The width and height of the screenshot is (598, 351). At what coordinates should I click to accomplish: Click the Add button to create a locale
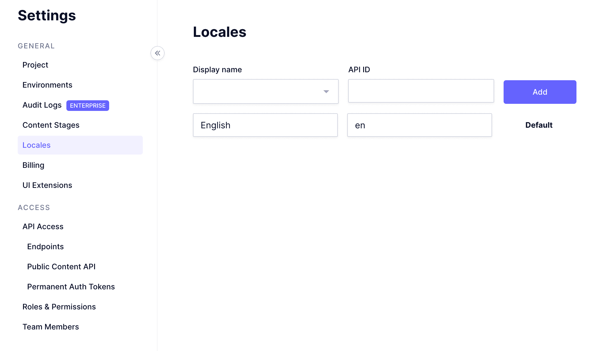click(x=540, y=92)
